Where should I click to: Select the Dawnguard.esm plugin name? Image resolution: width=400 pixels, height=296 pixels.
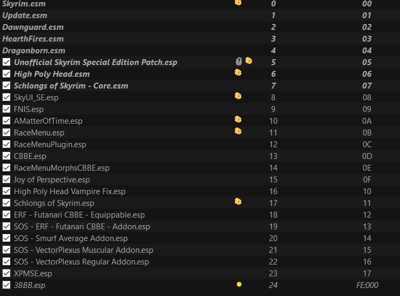[x=33, y=27]
